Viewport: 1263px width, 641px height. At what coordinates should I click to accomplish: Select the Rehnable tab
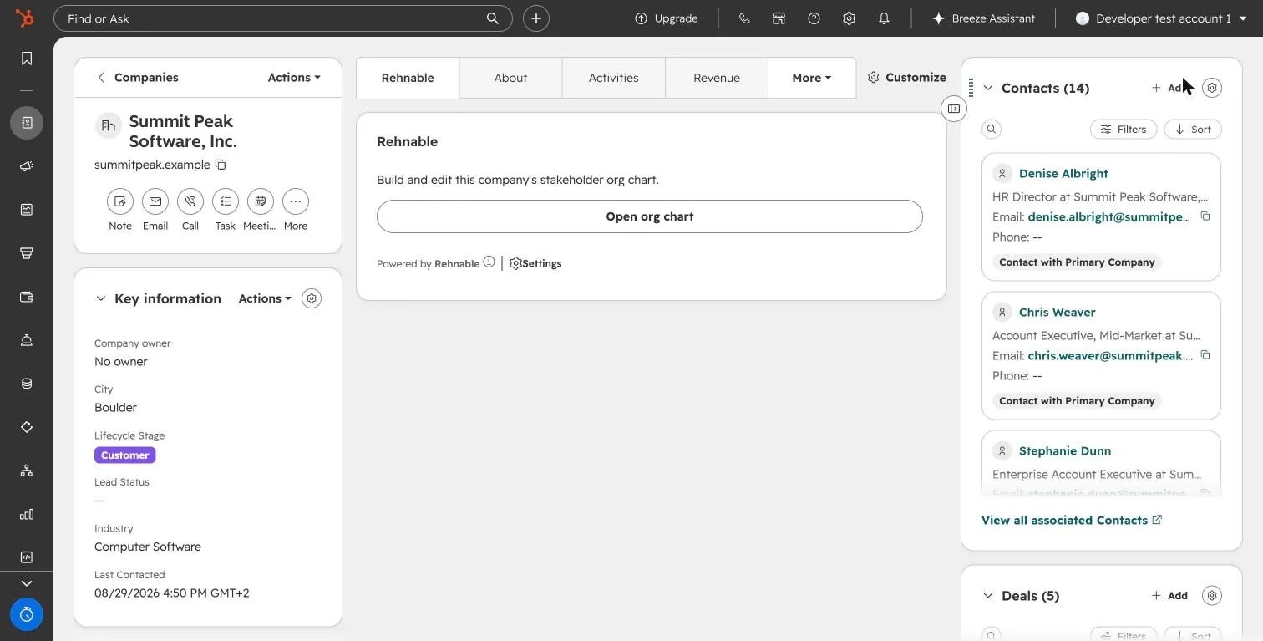[x=408, y=78]
